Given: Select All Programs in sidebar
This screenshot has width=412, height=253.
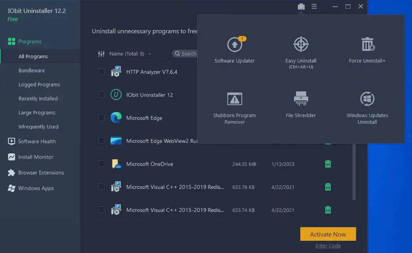Looking at the screenshot, I should pyautogui.click(x=40, y=56).
